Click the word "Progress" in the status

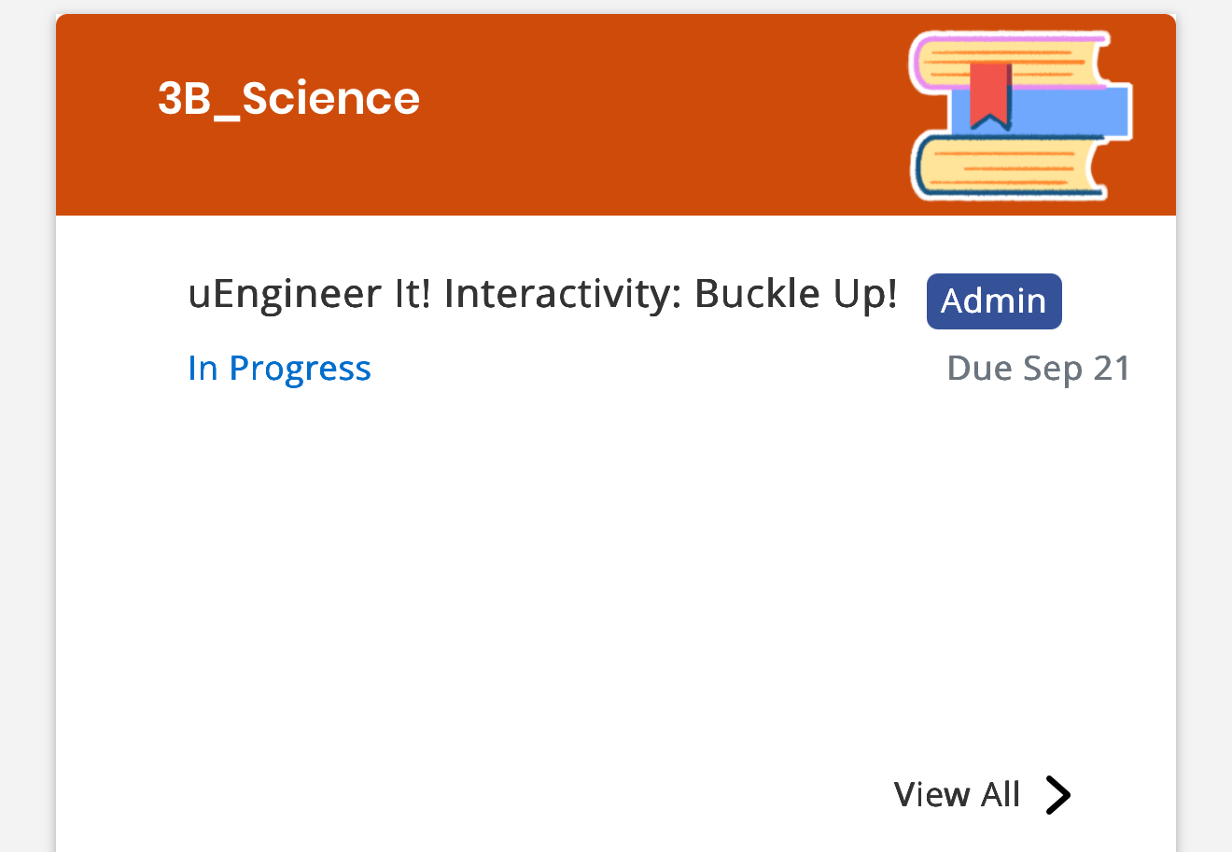300,369
